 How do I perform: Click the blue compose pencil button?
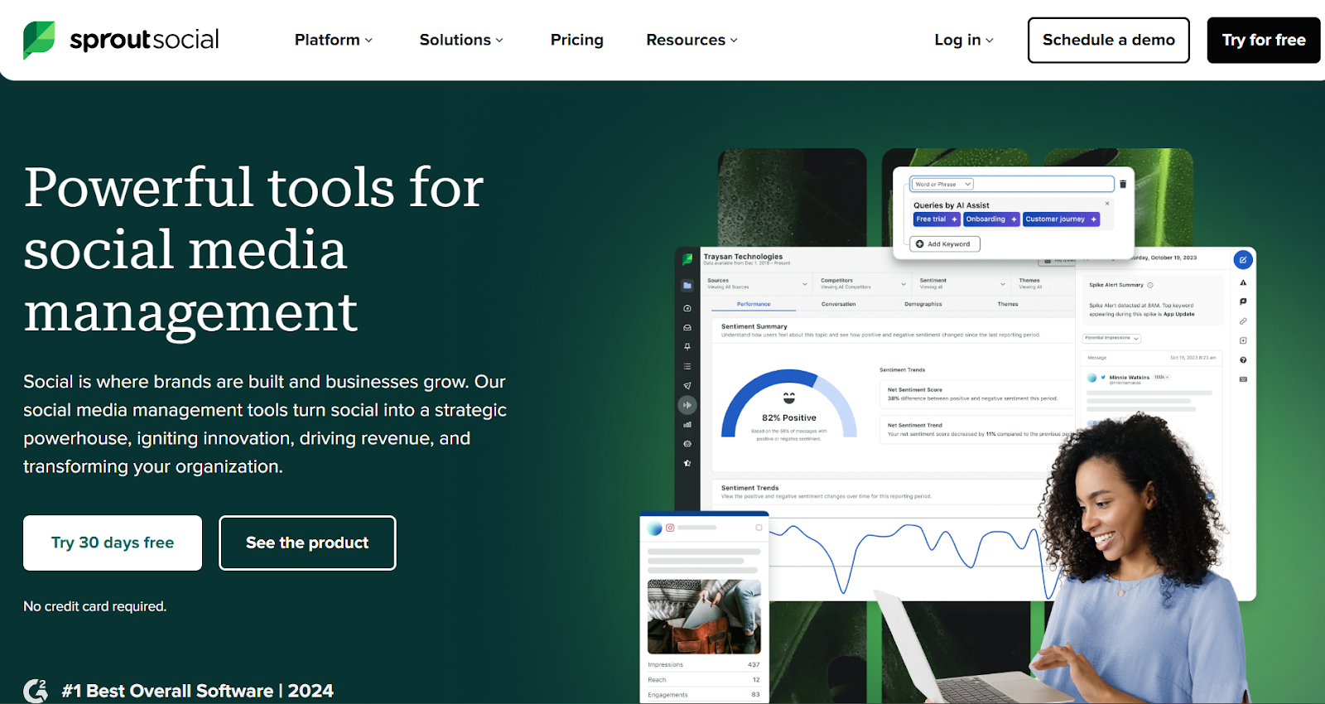(x=1243, y=259)
